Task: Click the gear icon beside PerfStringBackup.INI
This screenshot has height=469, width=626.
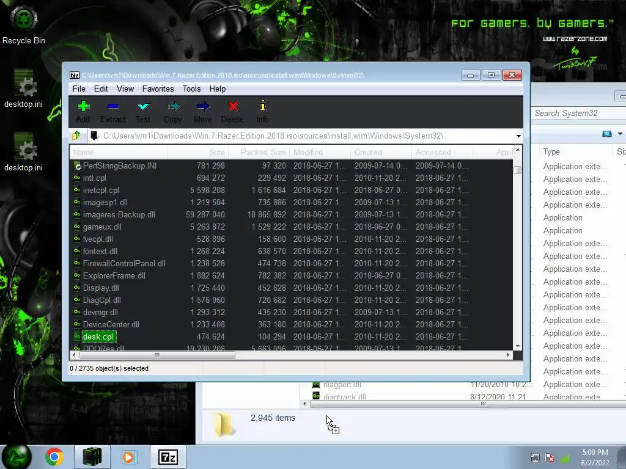Action: (x=78, y=166)
